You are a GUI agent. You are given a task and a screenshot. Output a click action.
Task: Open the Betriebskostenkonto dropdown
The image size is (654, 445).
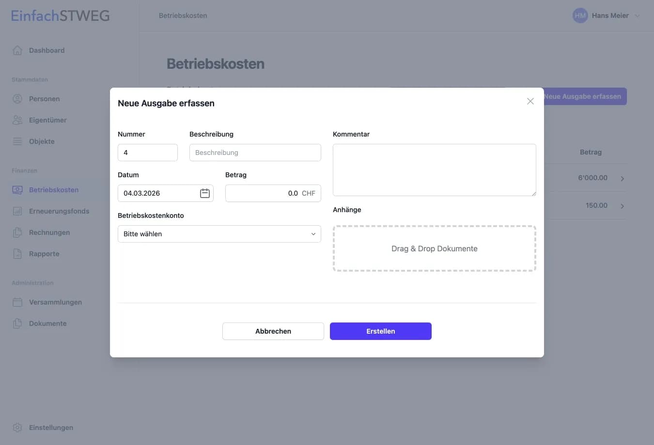219,234
